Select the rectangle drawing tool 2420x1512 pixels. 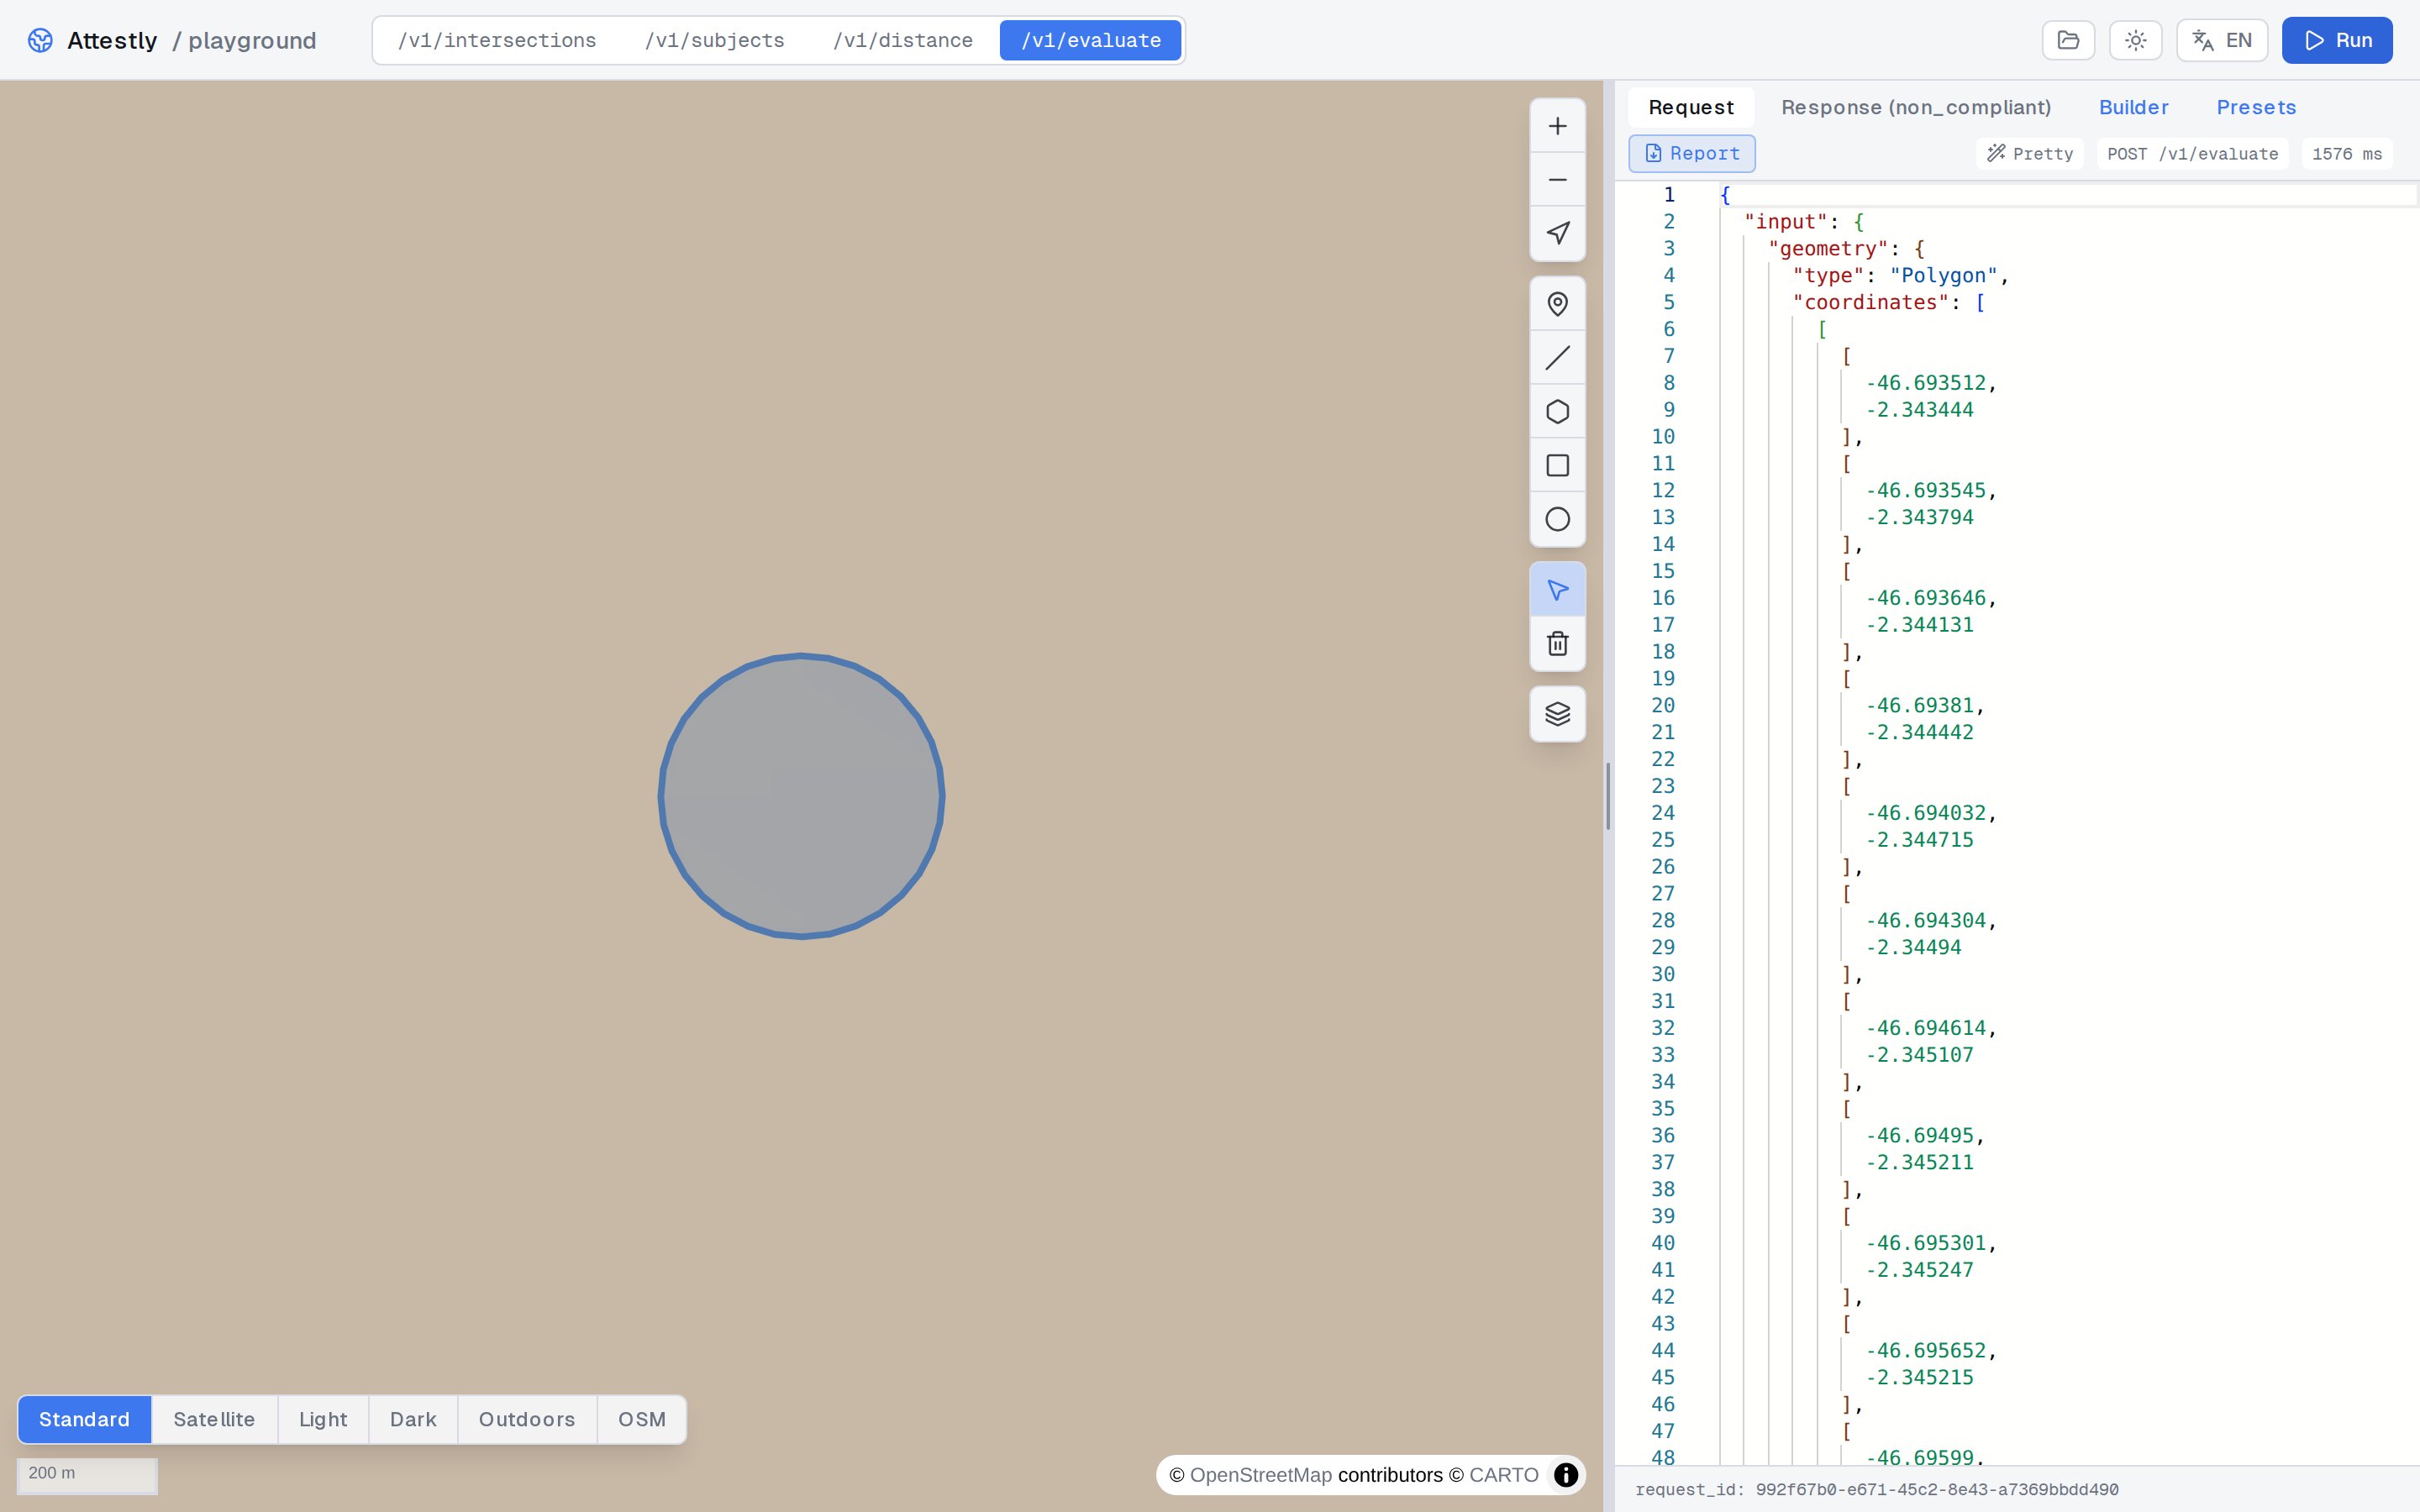click(1557, 466)
